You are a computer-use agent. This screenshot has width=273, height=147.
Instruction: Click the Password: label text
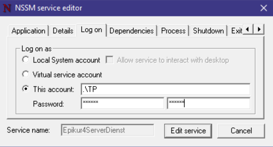pyautogui.click(x=48, y=104)
